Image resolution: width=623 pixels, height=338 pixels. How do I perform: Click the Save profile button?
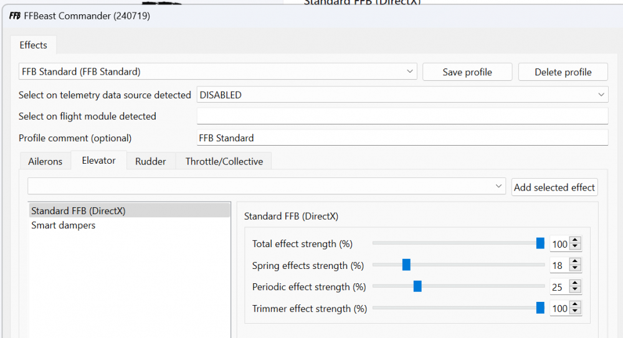[467, 72]
